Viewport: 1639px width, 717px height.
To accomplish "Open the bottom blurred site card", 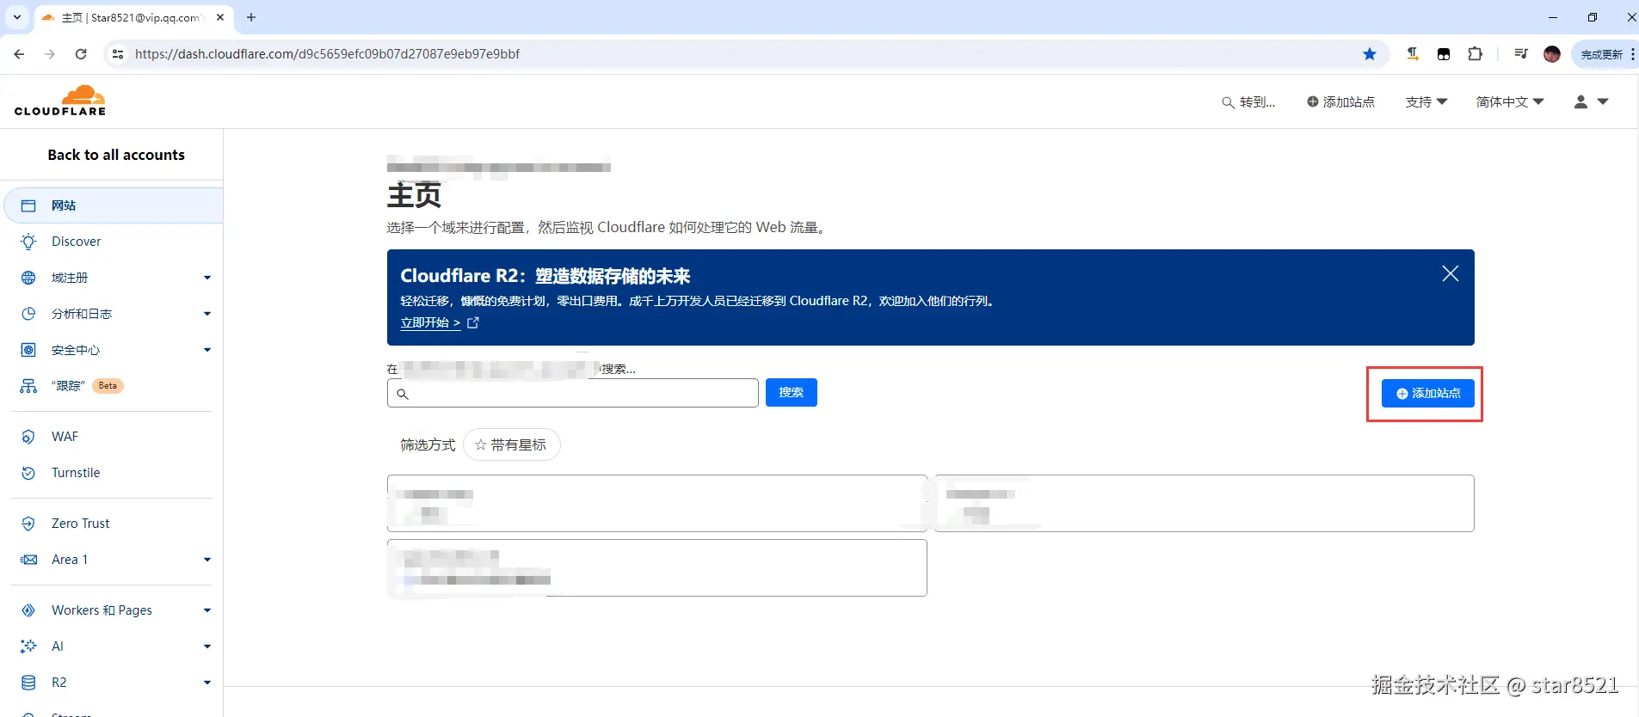I will pos(657,567).
